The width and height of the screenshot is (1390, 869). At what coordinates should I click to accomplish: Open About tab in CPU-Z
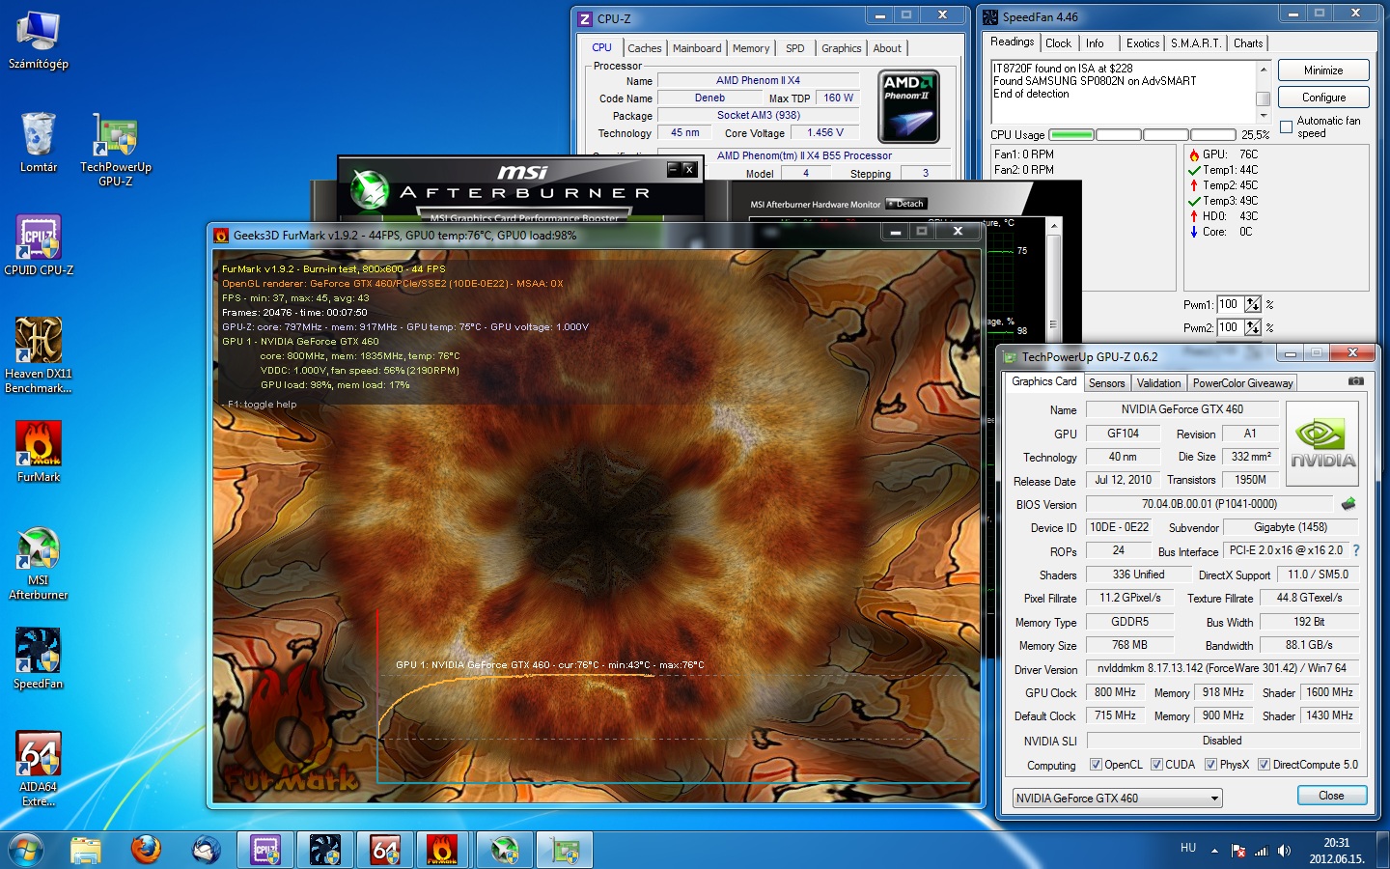click(x=887, y=48)
